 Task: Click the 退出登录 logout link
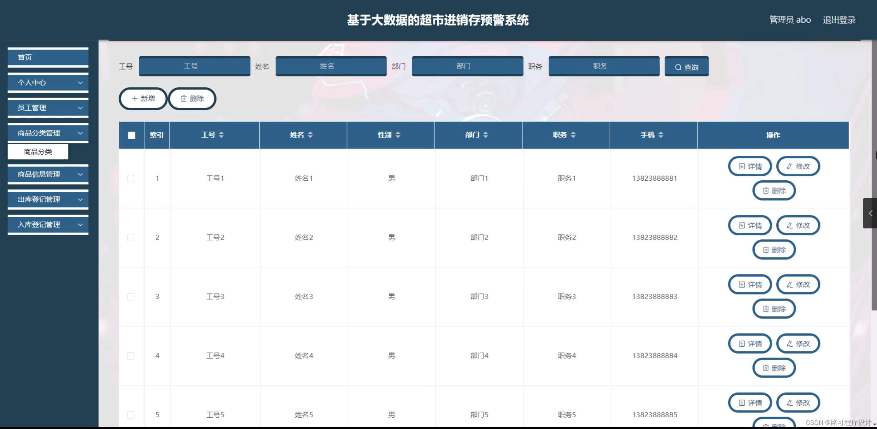[x=839, y=20]
